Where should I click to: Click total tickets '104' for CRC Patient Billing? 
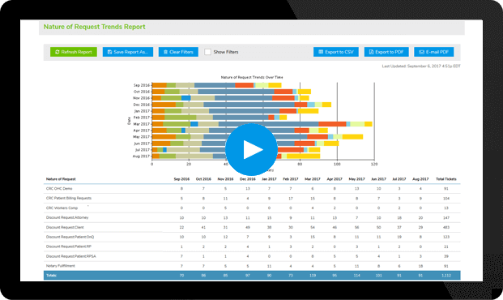[446, 199]
